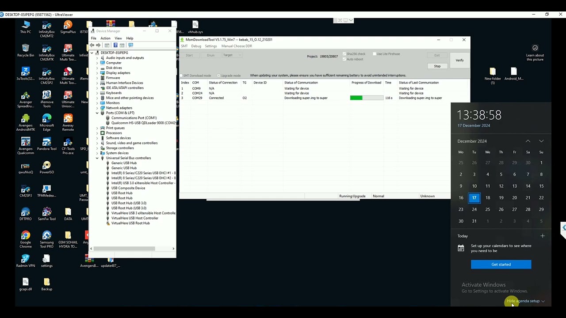Open the Aweray Remote shortcut

[68, 123]
